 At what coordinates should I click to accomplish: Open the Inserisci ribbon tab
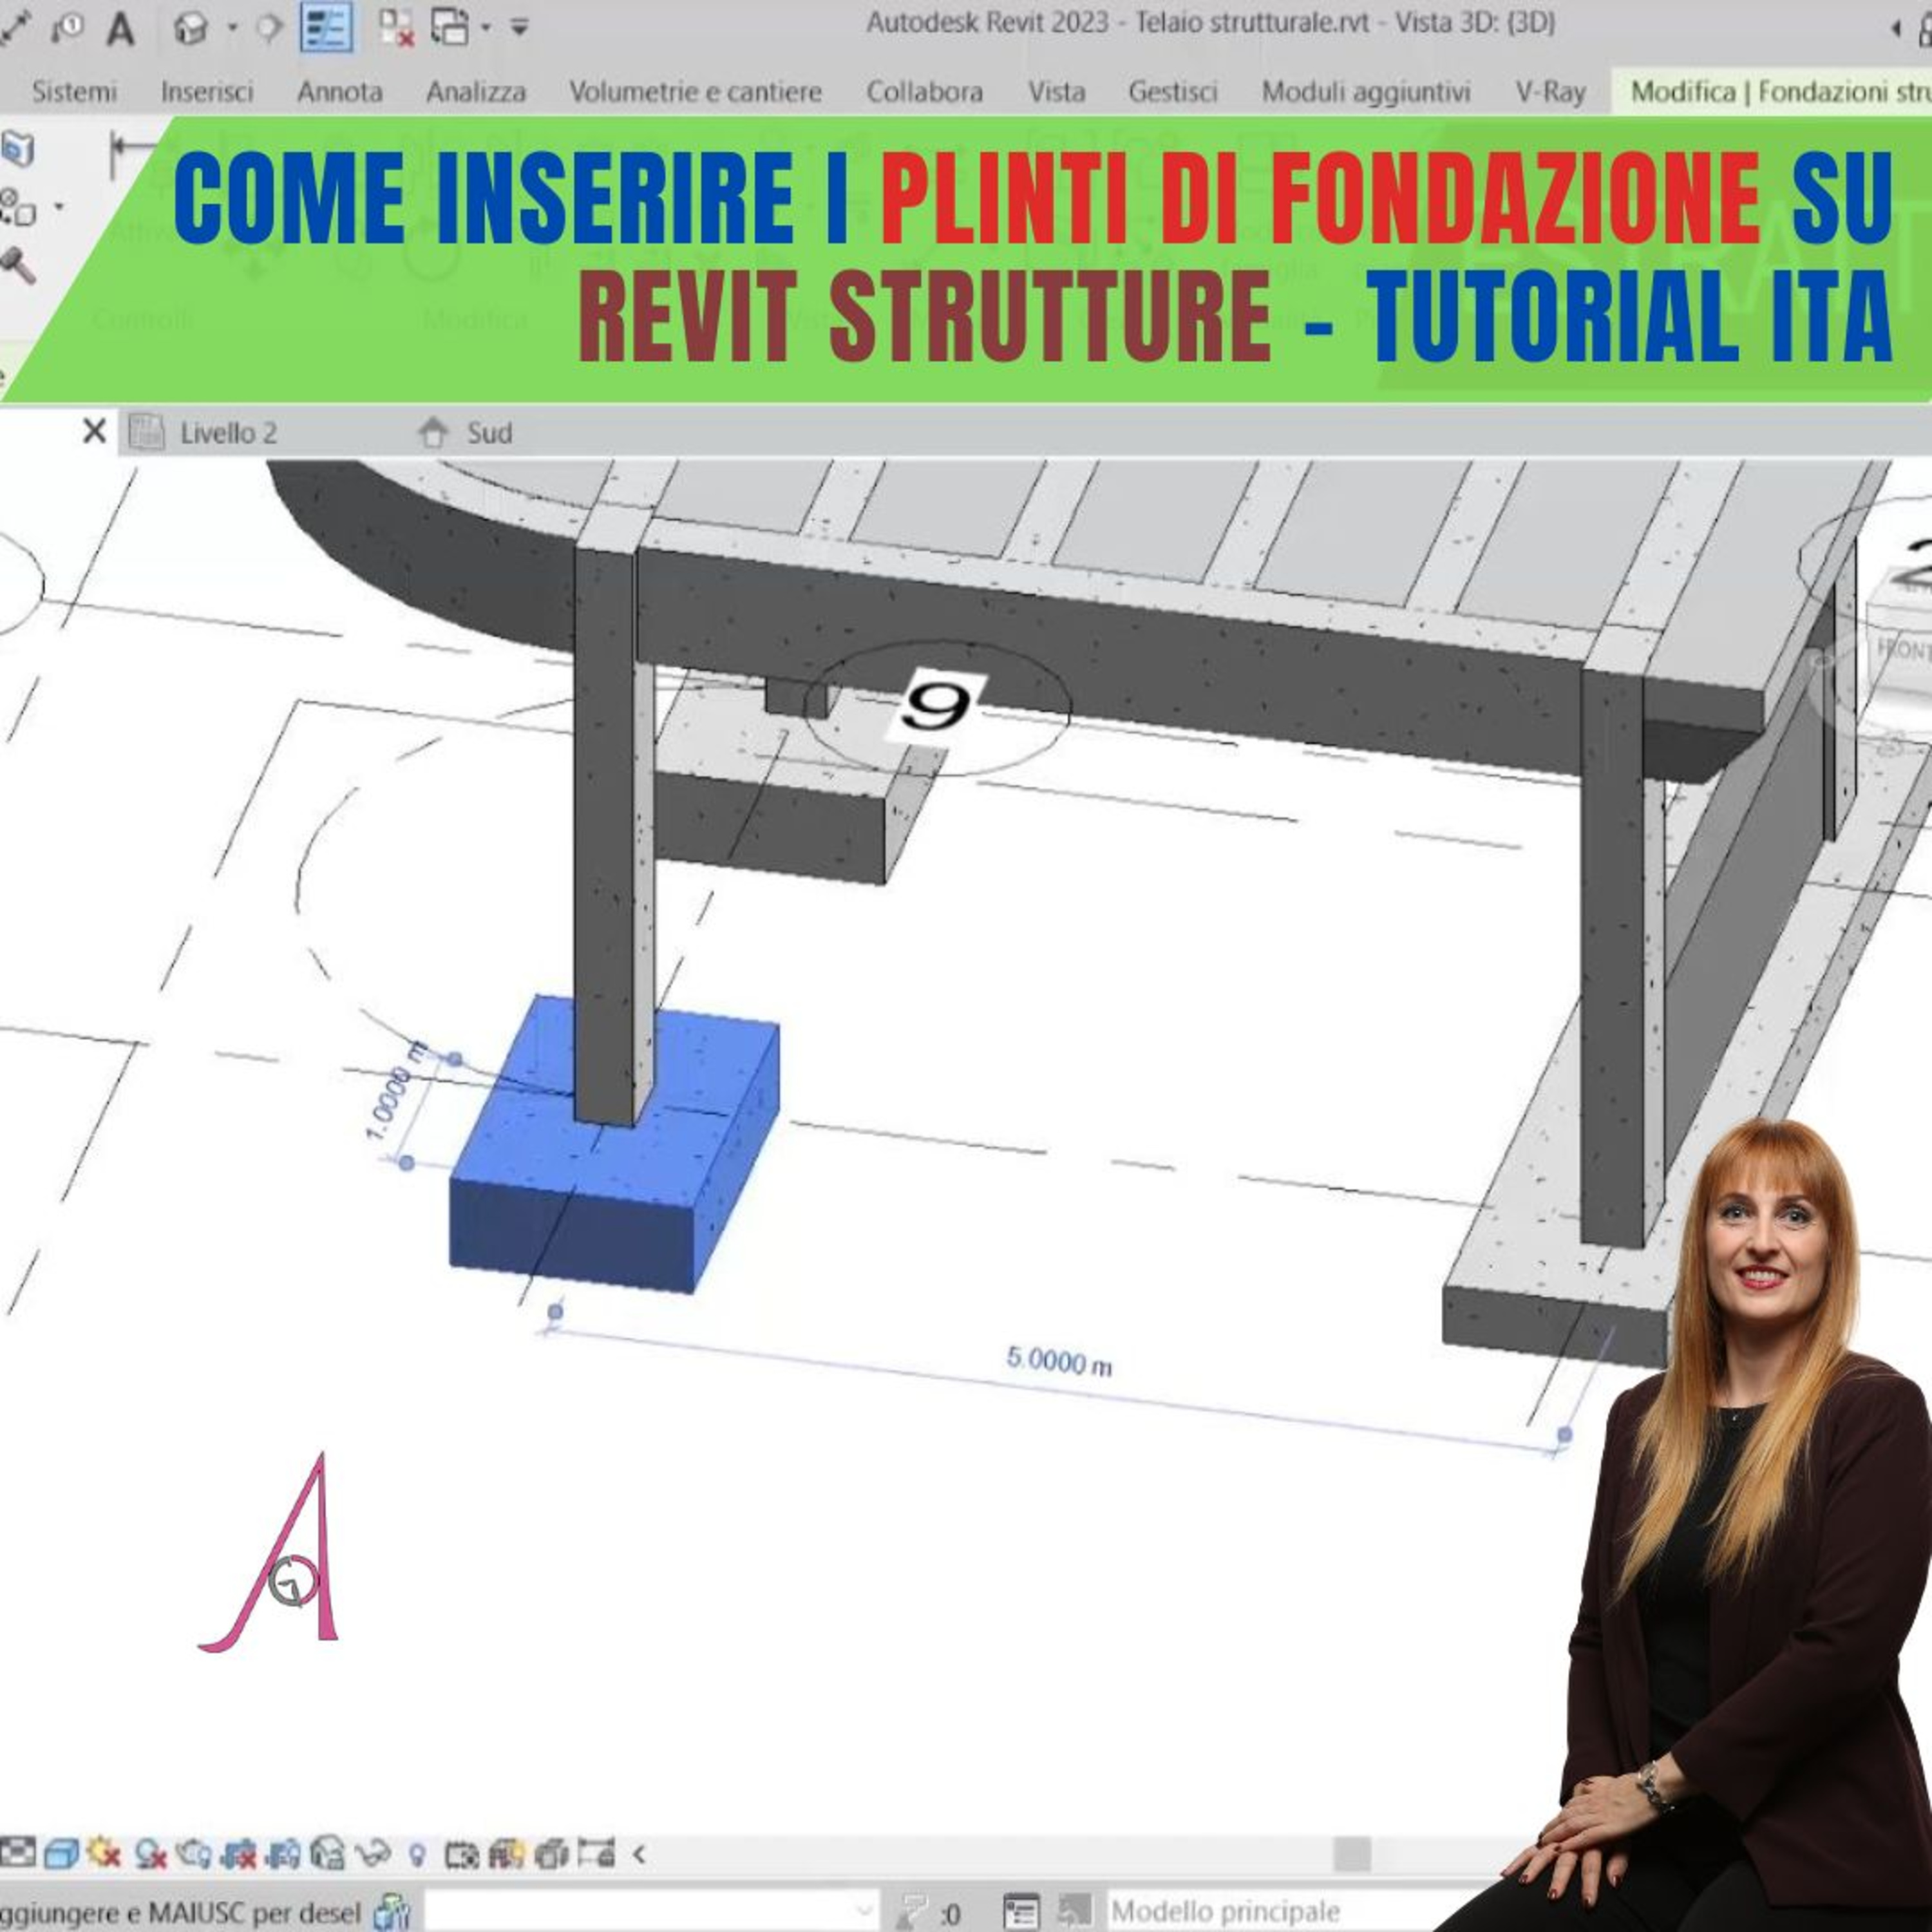click(207, 92)
